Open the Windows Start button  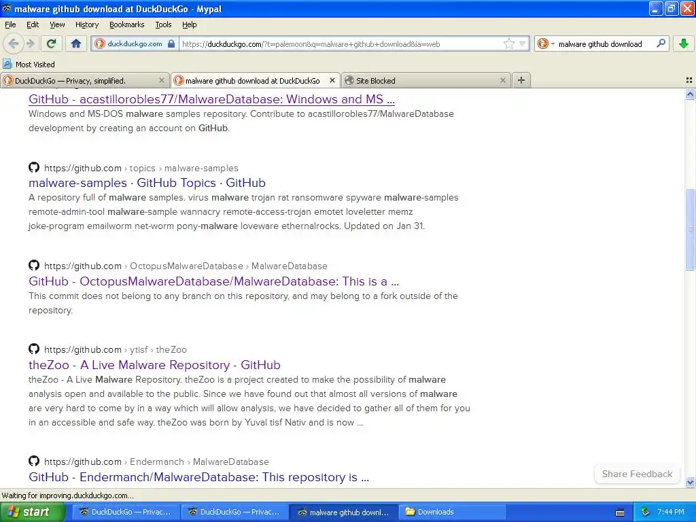(32, 512)
